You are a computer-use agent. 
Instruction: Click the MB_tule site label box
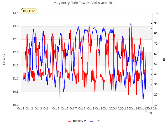click(29, 11)
